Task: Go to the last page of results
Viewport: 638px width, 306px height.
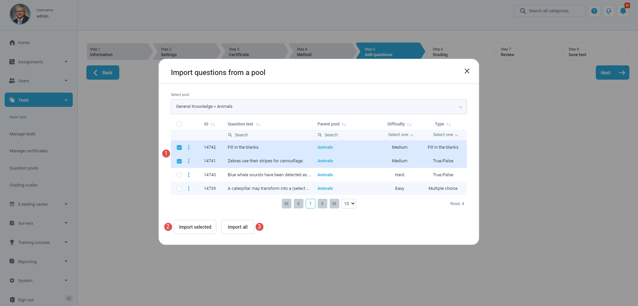Action: (334, 204)
